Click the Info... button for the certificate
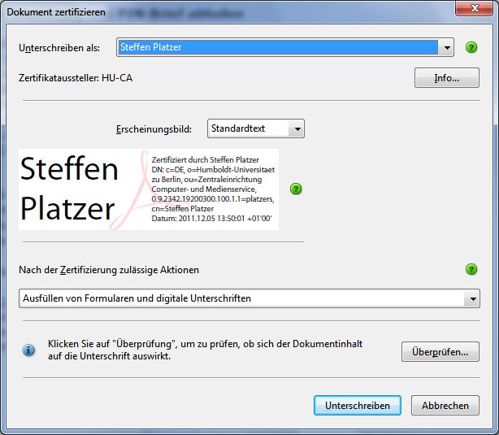Screen dimensions: 499x435 point(446,78)
